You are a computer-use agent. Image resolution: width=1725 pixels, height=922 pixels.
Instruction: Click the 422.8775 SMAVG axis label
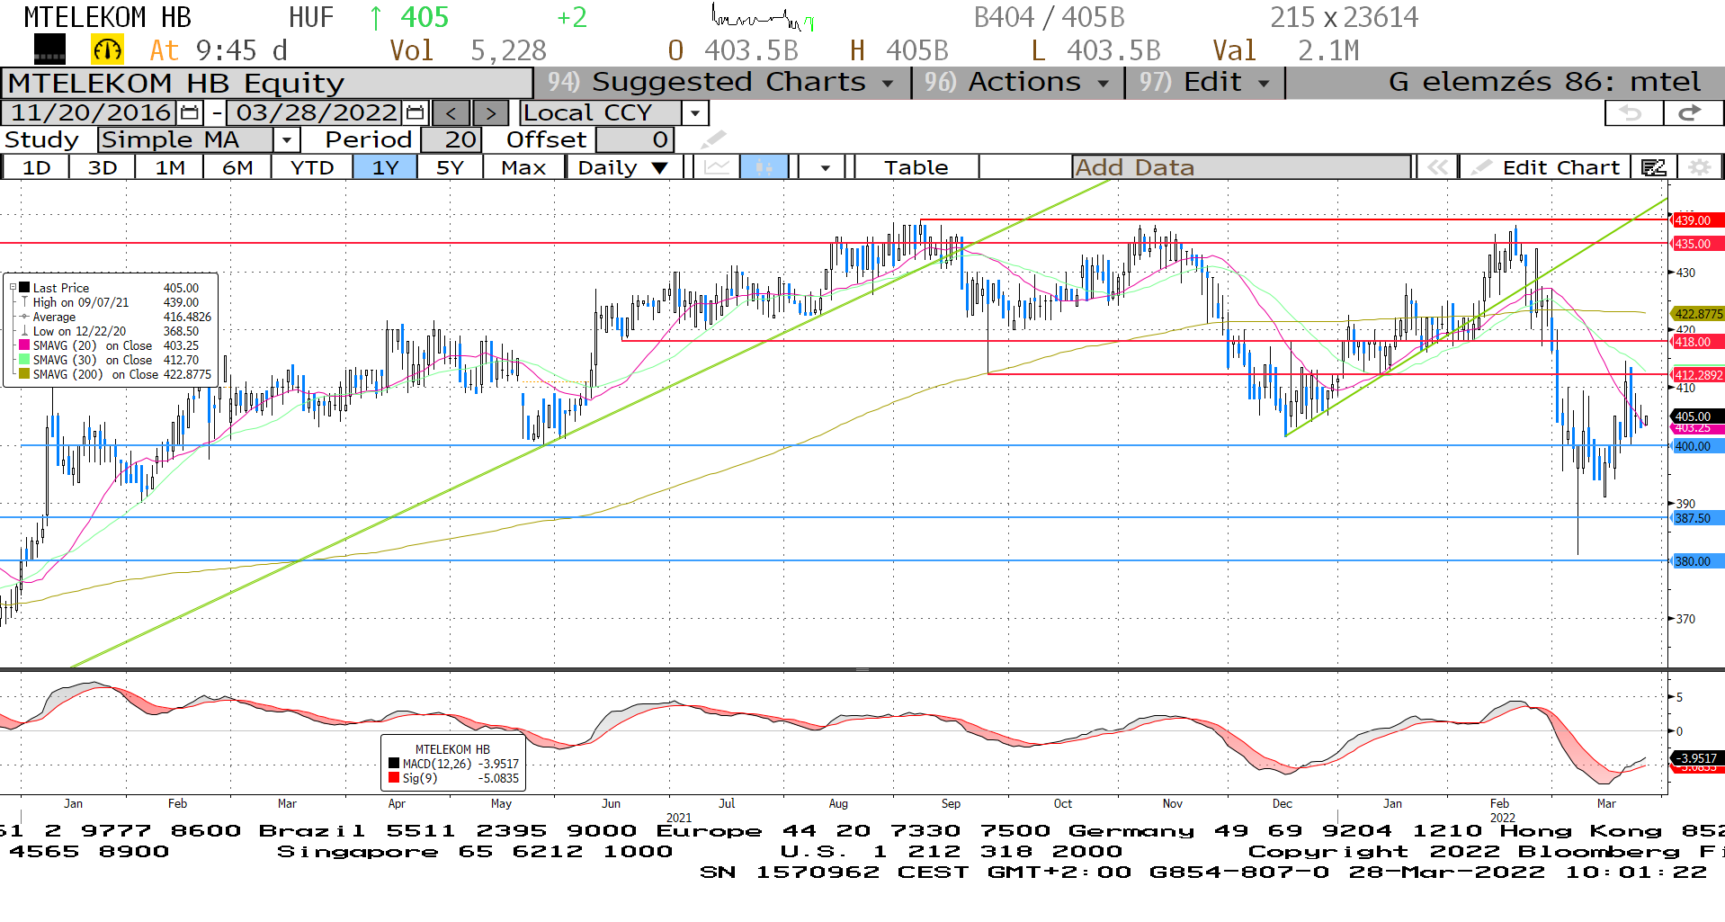click(1697, 314)
